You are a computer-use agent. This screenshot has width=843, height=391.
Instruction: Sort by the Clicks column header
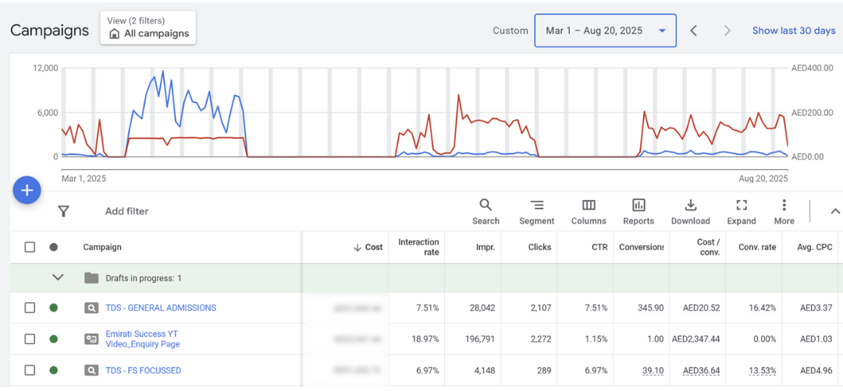[x=539, y=247]
